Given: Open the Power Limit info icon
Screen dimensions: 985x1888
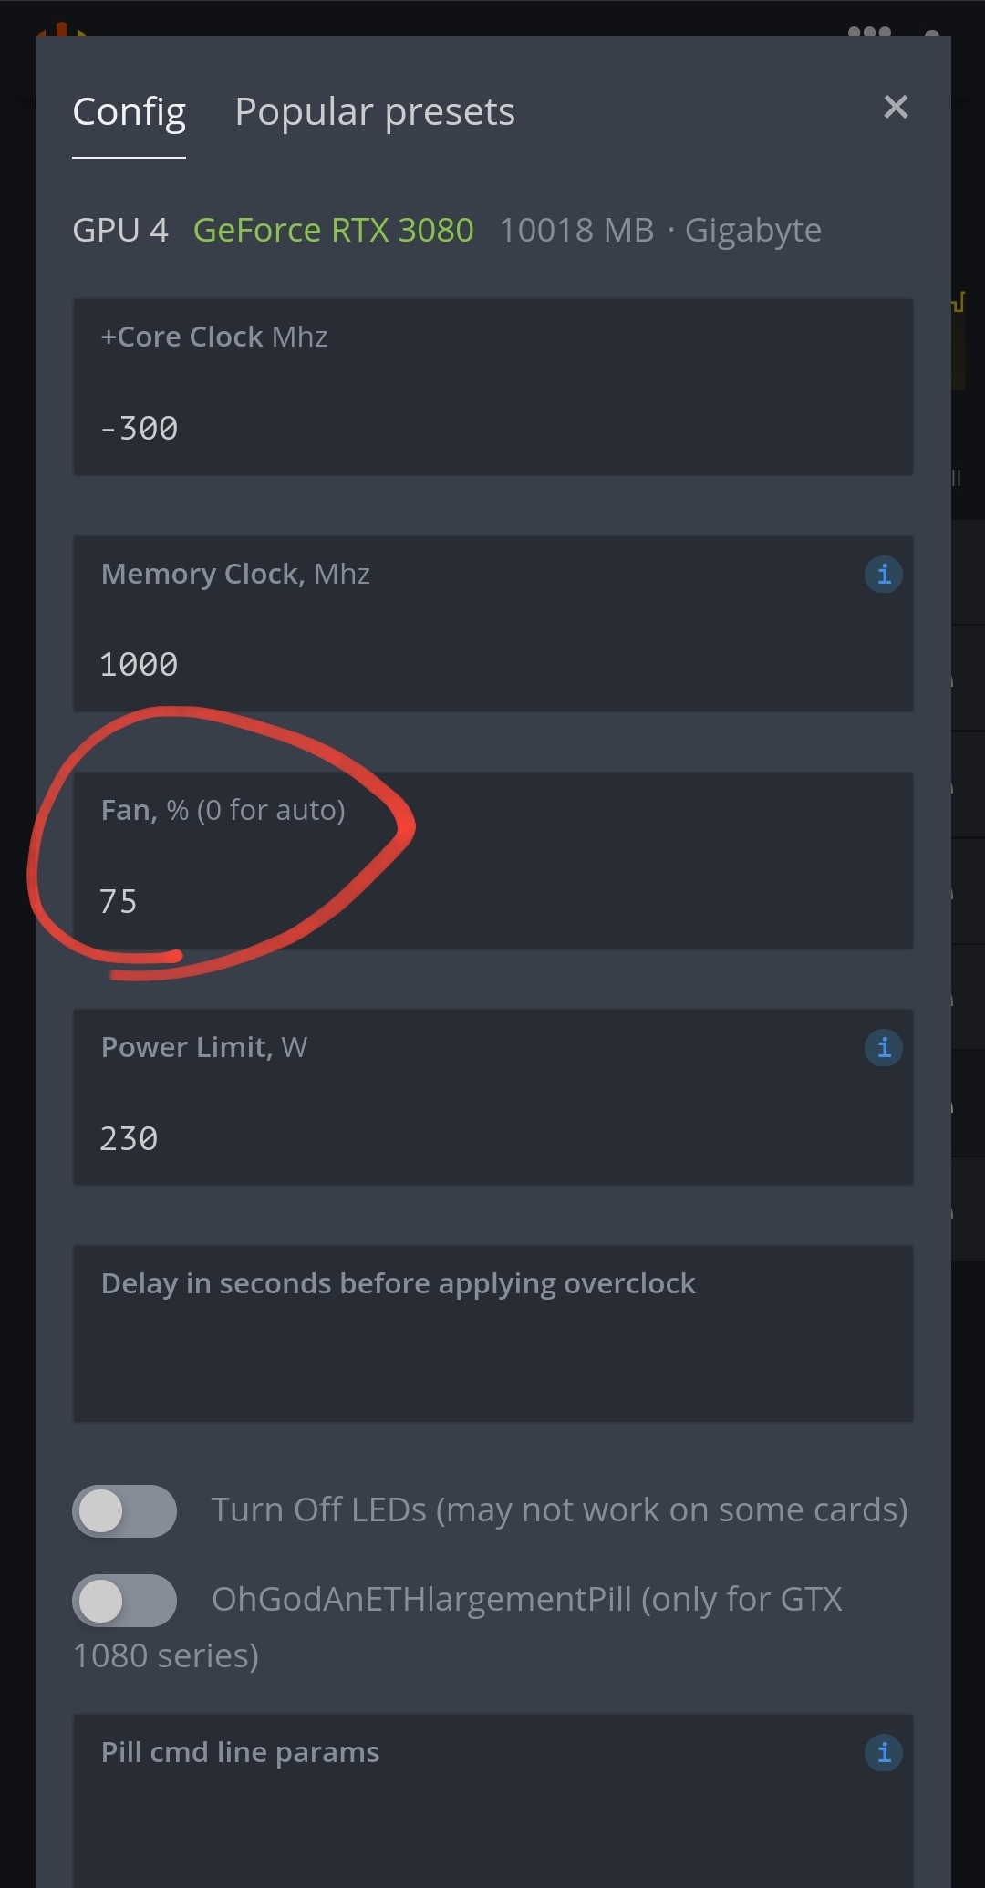Looking at the screenshot, I should [x=883, y=1048].
